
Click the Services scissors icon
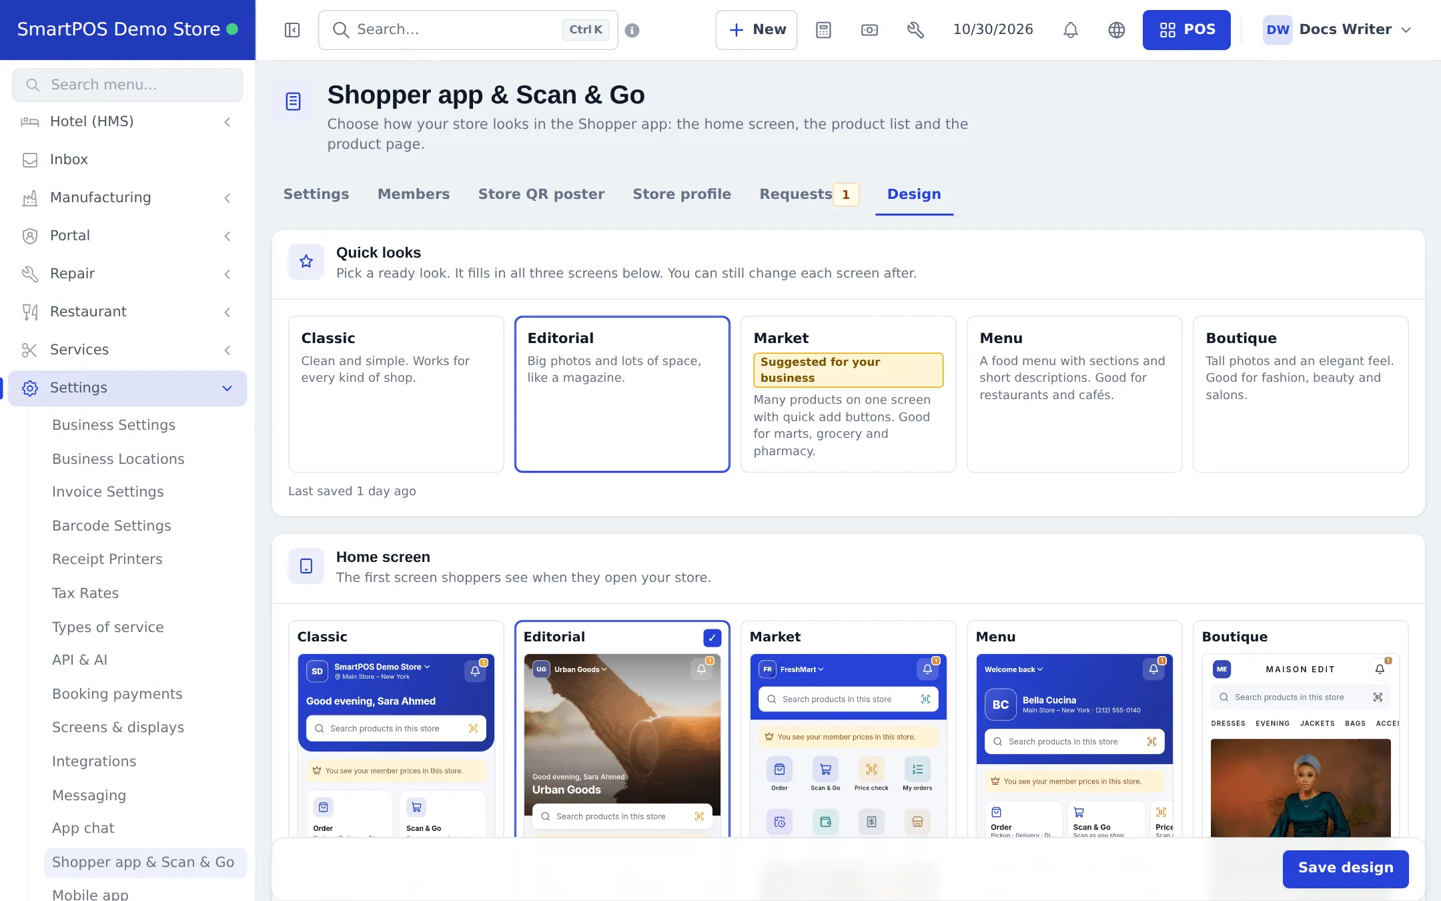30,350
